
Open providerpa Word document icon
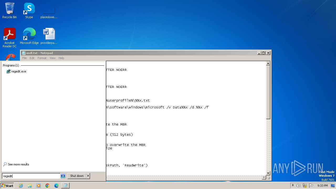49,36
